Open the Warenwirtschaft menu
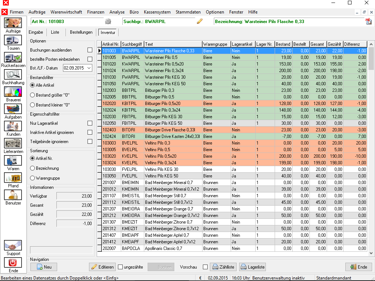375x281 pixels. coord(66,12)
